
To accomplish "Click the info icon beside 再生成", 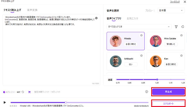I will coord(147,91).
